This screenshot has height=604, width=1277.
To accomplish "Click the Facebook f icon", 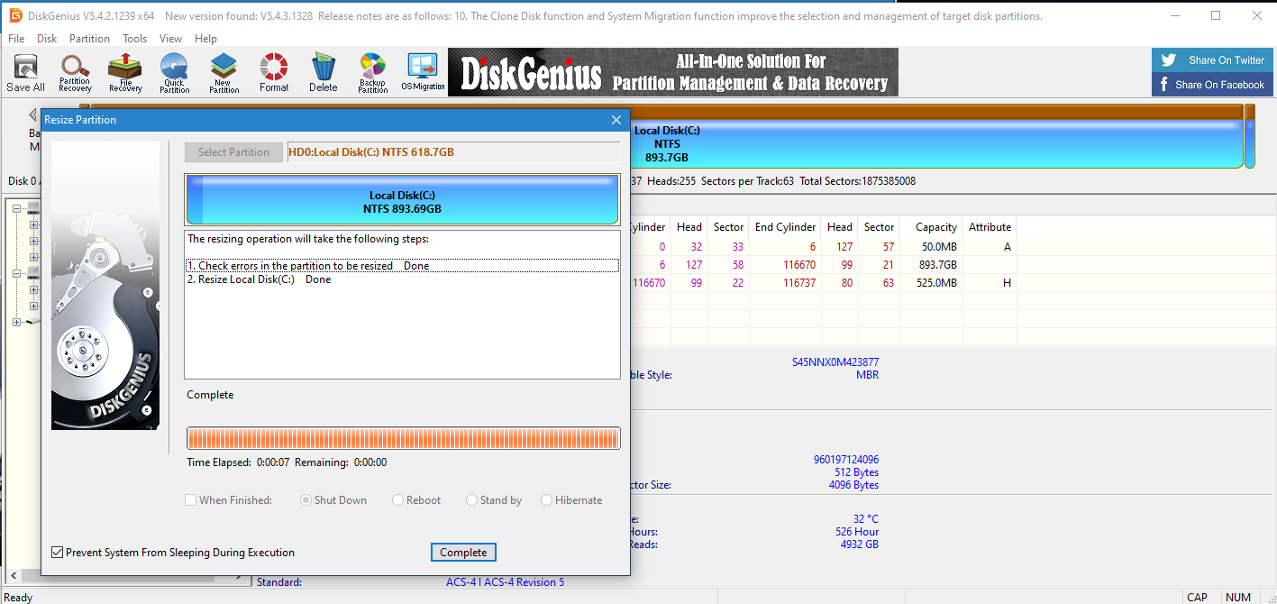I will click(1164, 85).
